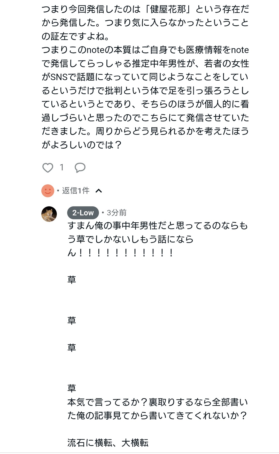
Task: Click the name "健屋花那" in the comment
Action: 168,10
